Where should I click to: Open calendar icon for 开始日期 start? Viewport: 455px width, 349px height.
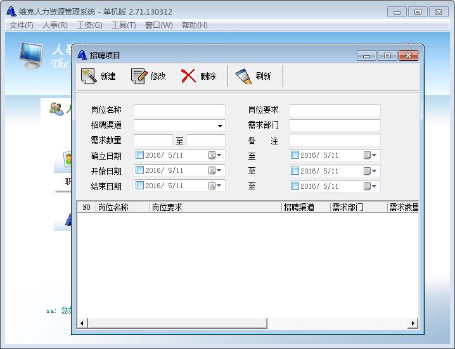[x=212, y=170]
